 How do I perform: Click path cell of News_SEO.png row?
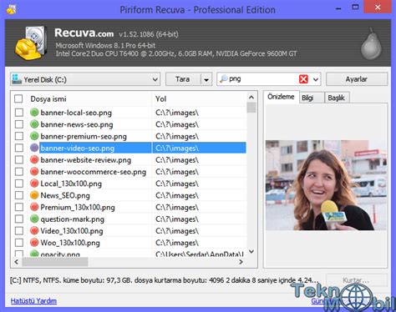click(x=199, y=195)
